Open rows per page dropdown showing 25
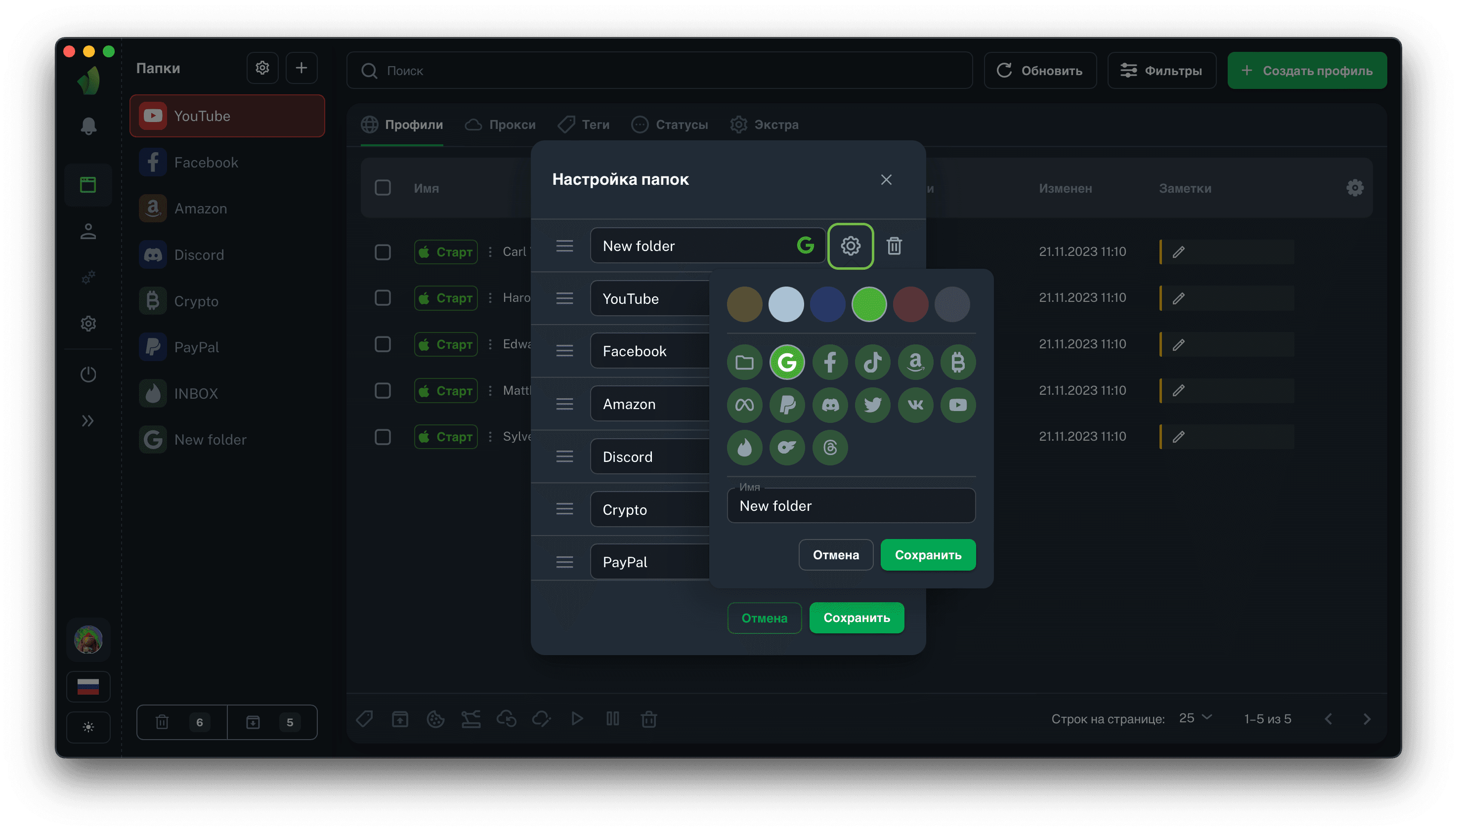The width and height of the screenshot is (1457, 831). (x=1195, y=718)
